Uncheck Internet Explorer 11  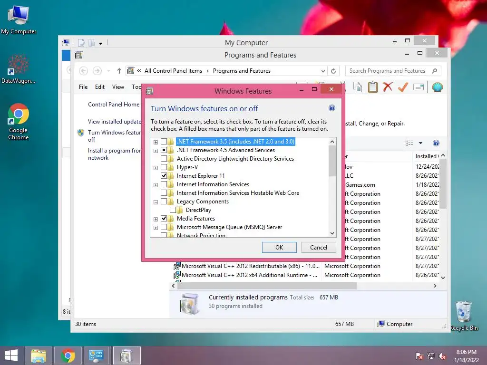(x=164, y=176)
